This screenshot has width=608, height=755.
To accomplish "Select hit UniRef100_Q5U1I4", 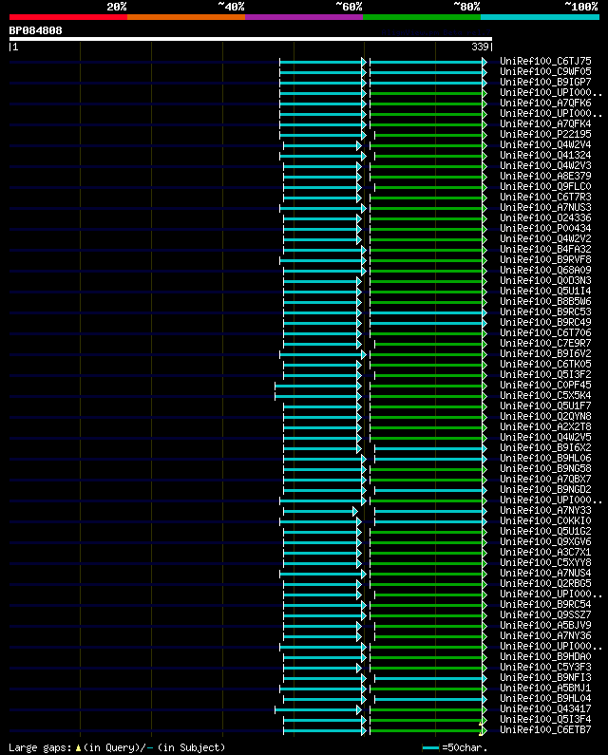I will [545, 291].
